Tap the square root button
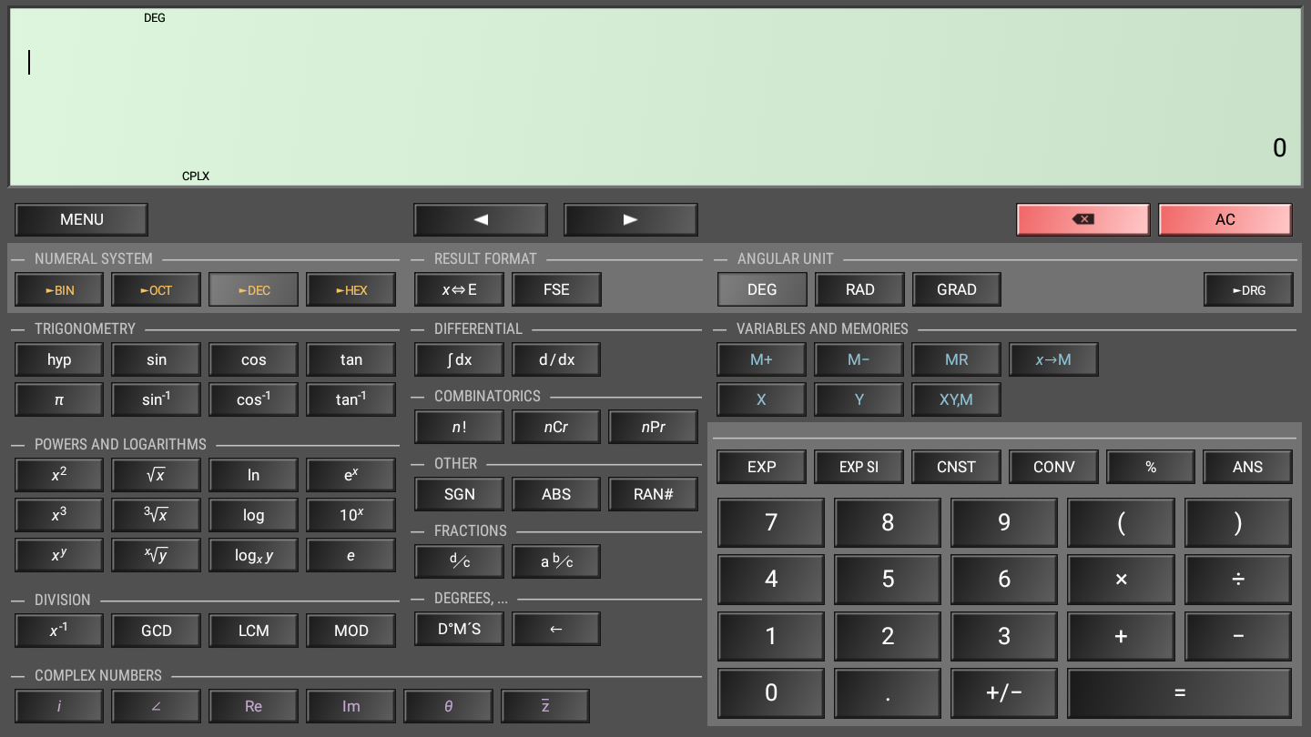 coord(156,475)
